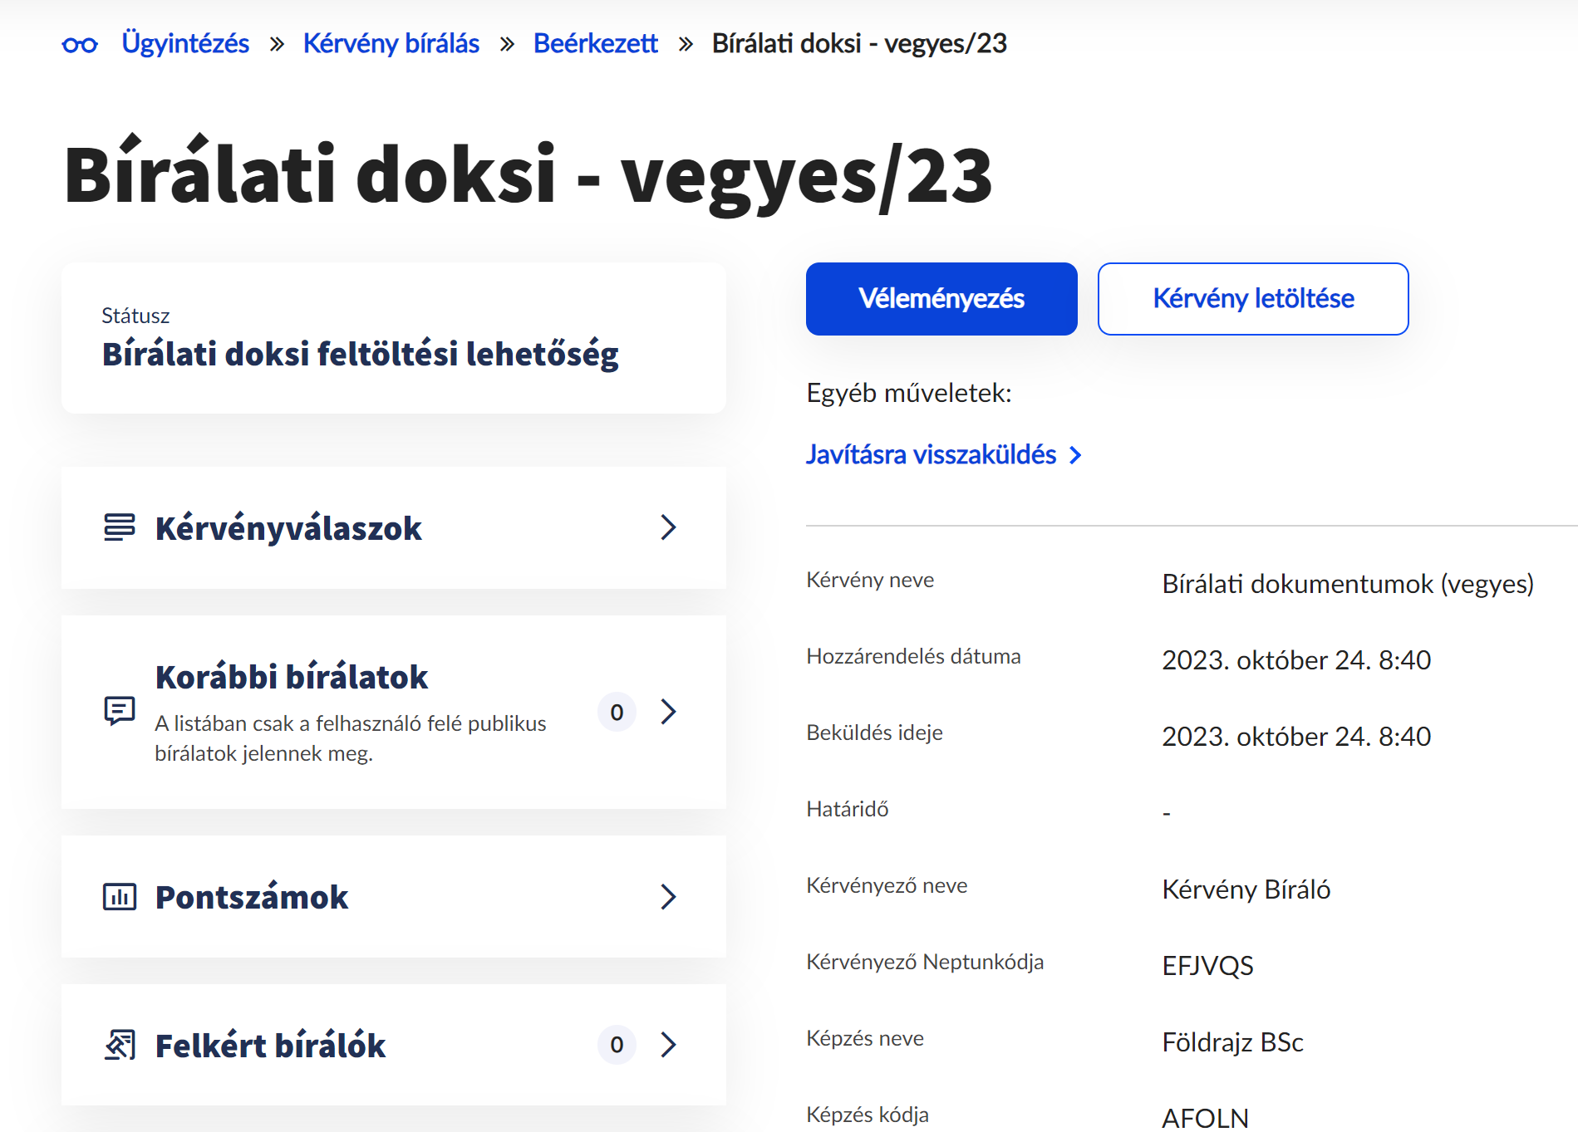The image size is (1578, 1132).
Task: Click Kérvény letöltése to download
Action: [x=1251, y=298]
